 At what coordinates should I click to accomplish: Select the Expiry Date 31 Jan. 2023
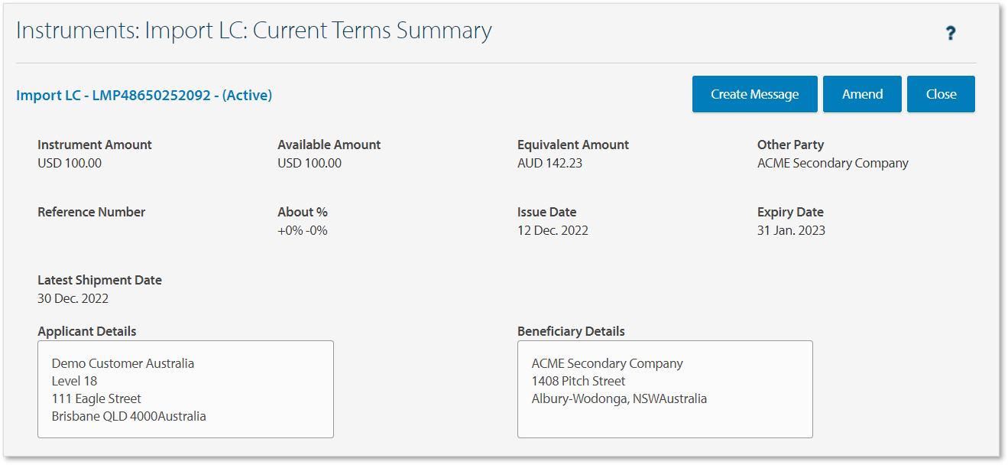(x=791, y=230)
